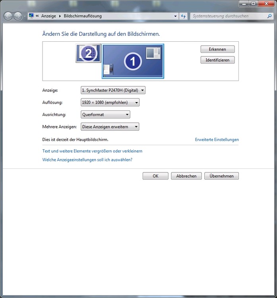Expand the Anzeige display dropdown

[113, 90]
